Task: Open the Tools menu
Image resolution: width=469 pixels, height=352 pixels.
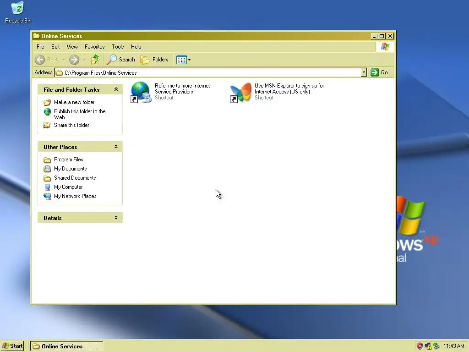Action: pyautogui.click(x=118, y=47)
